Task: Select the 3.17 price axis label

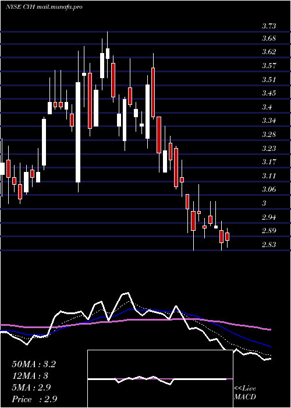Action: 269,162
